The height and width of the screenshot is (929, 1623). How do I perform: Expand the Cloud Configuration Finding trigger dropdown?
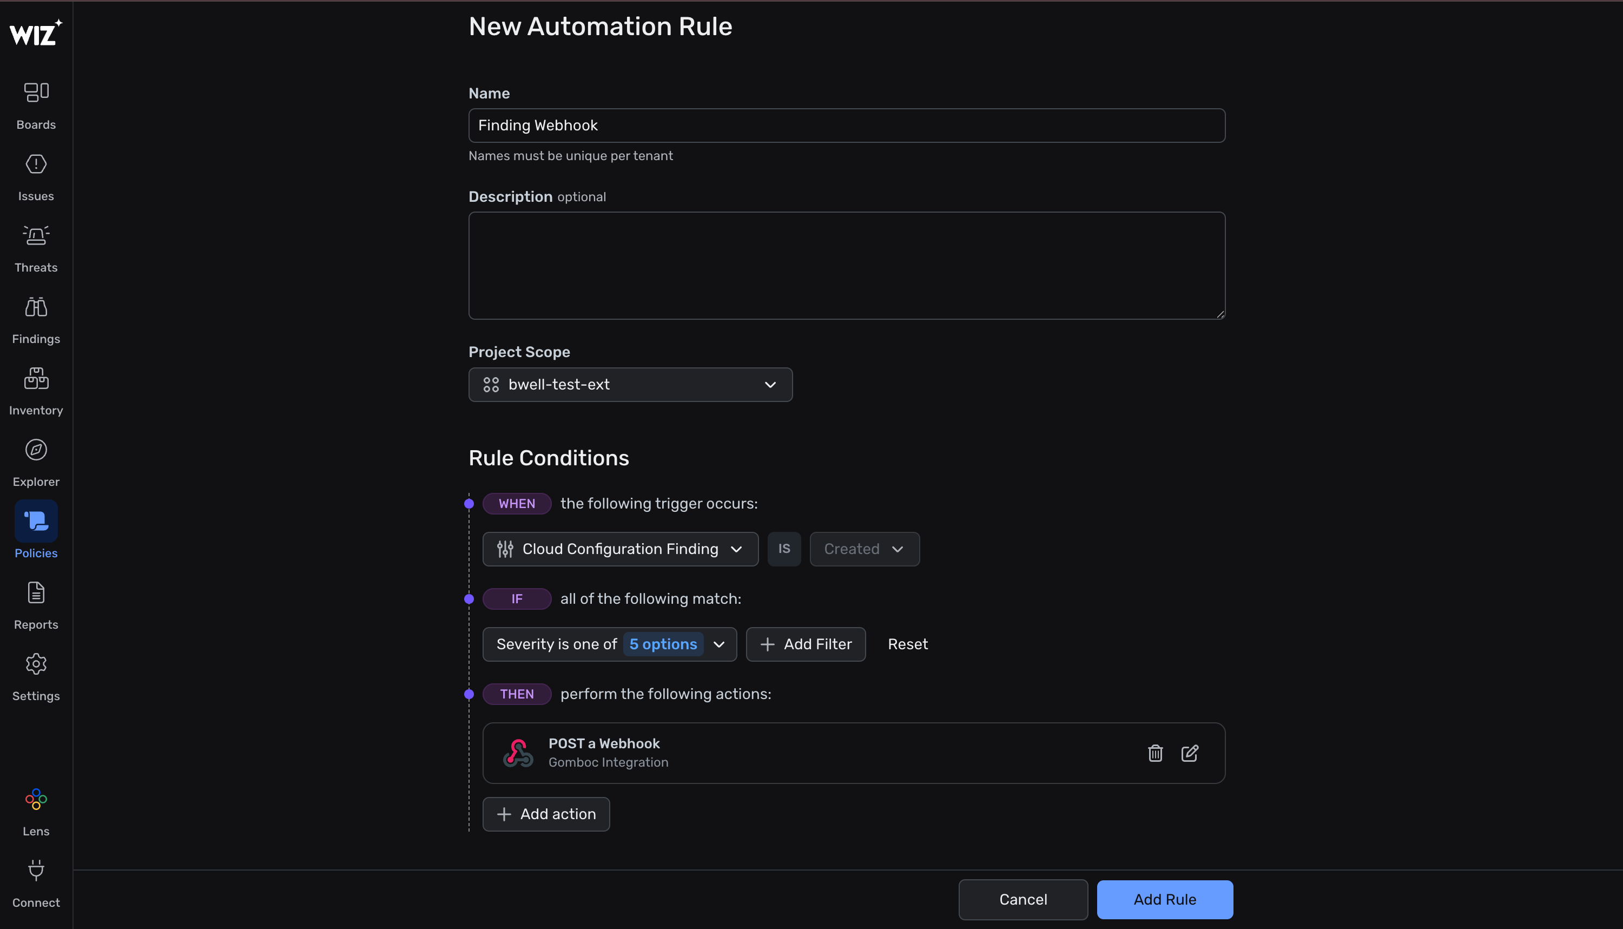[620, 549]
